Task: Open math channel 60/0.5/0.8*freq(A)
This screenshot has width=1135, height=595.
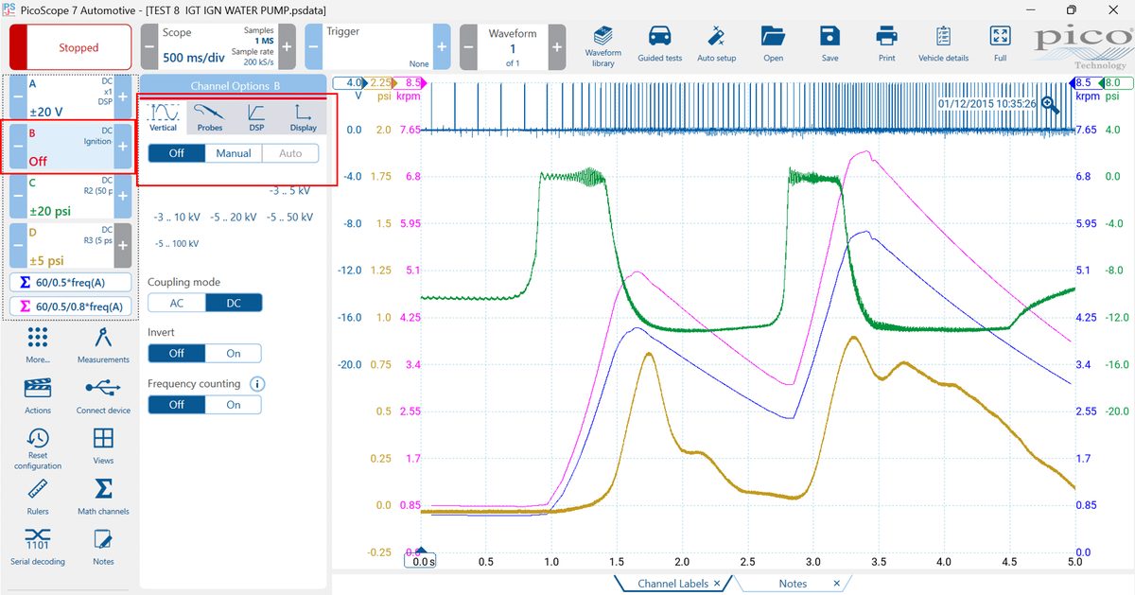Action: point(71,306)
